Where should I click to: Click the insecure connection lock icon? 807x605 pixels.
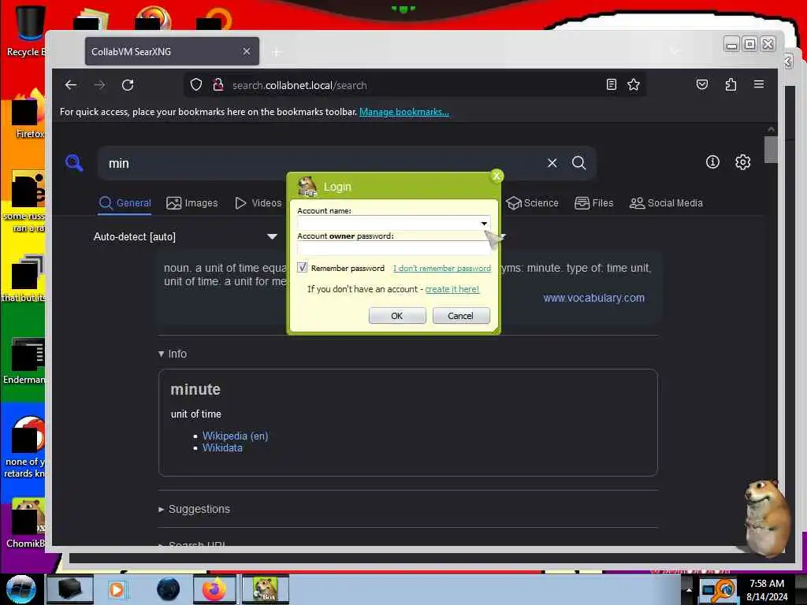point(218,85)
